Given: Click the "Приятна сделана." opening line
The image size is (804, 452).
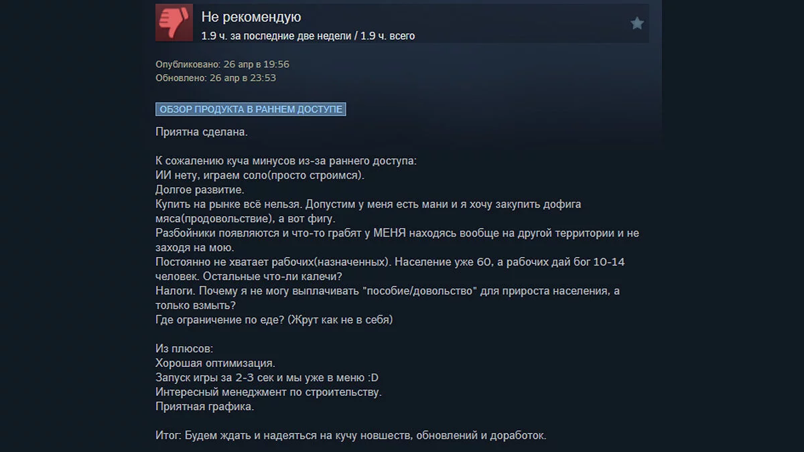Looking at the screenshot, I should tap(202, 132).
